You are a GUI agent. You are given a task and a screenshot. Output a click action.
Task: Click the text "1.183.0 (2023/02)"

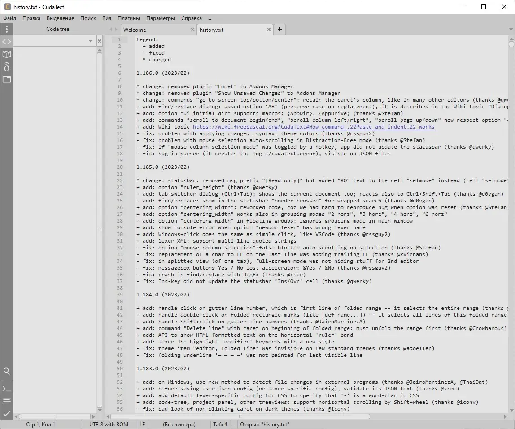[163, 369]
